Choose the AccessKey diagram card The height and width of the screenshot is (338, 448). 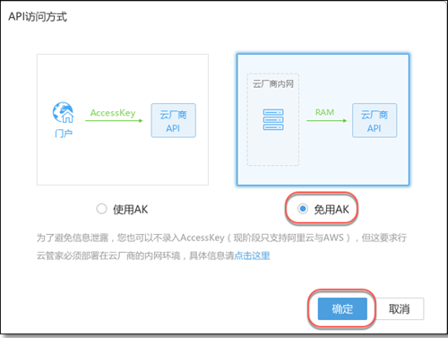click(123, 119)
